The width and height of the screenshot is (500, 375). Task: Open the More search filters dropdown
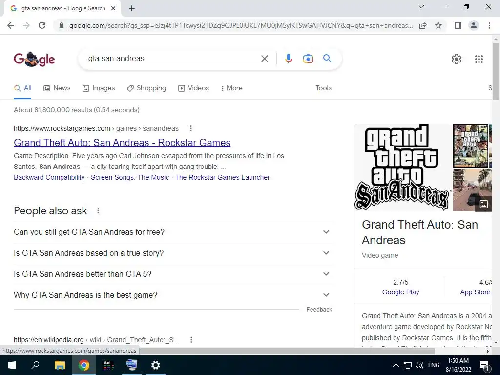pyautogui.click(x=231, y=88)
